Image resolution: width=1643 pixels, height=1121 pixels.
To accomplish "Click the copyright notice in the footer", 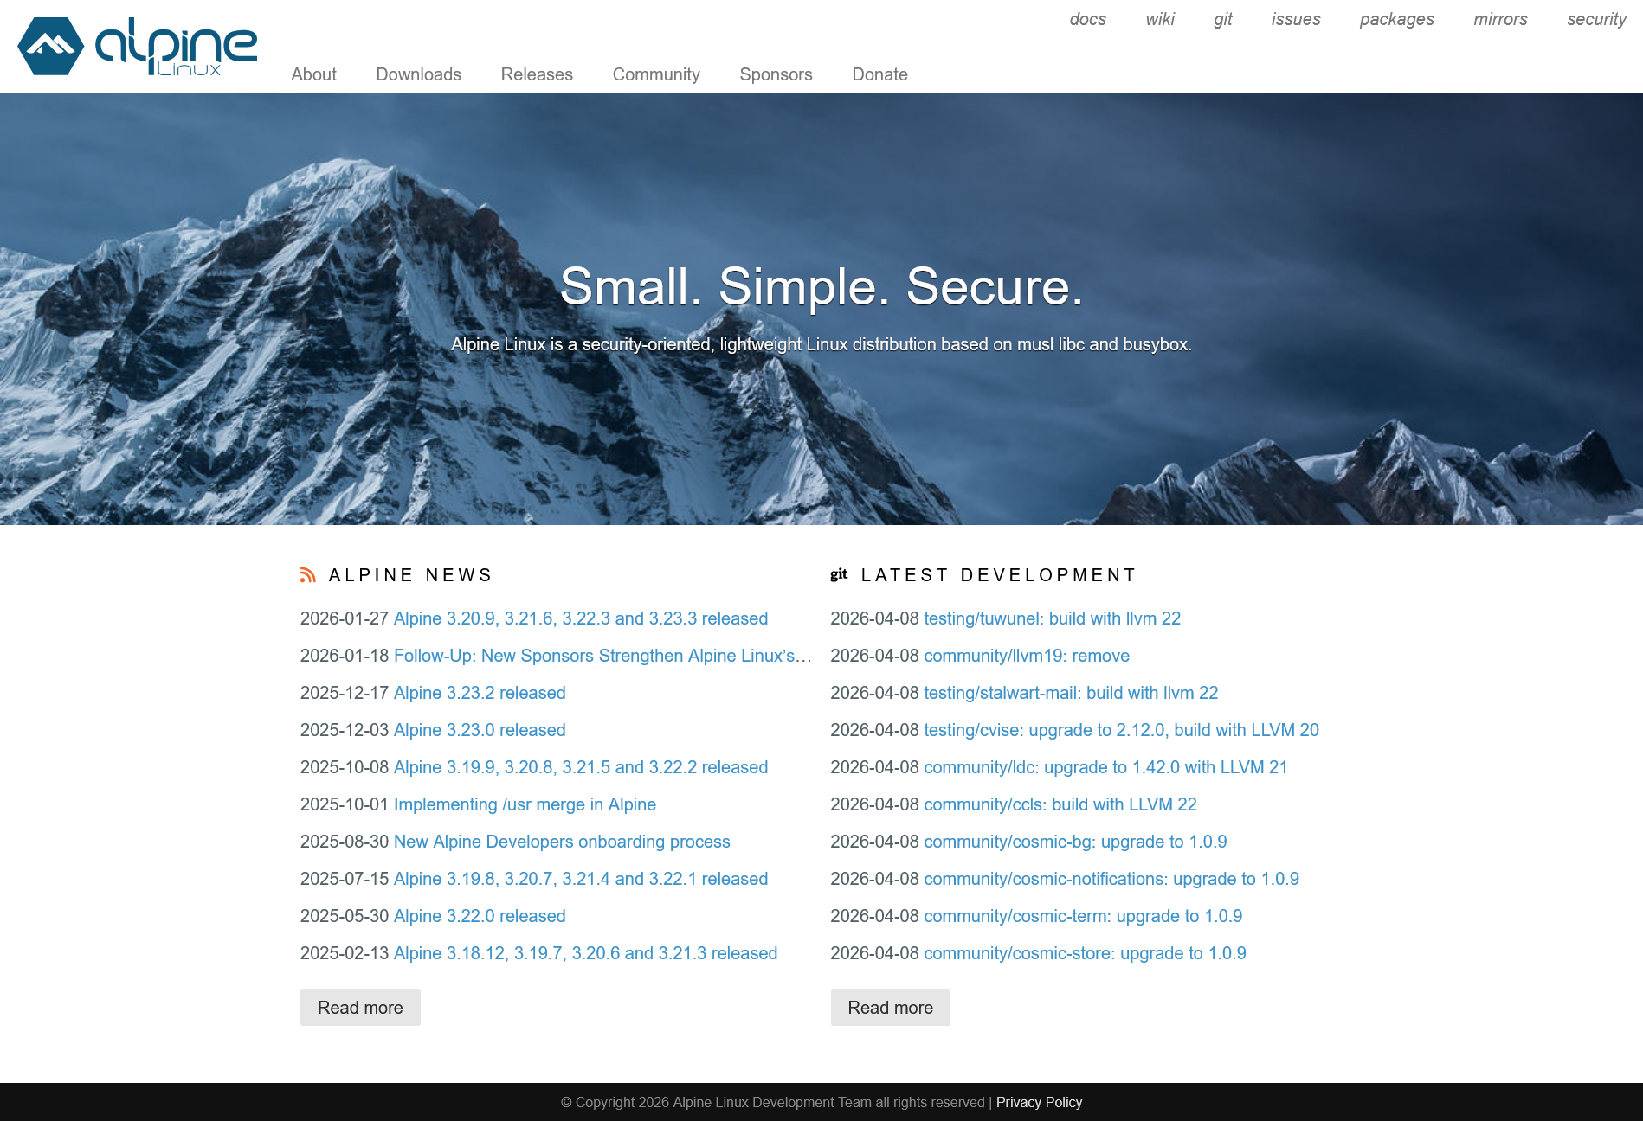I will click(773, 1102).
